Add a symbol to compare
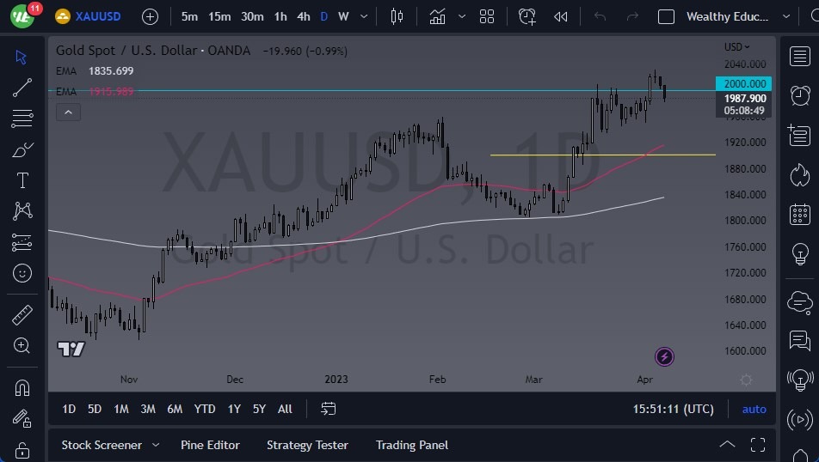819x462 pixels. click(150, 16)
